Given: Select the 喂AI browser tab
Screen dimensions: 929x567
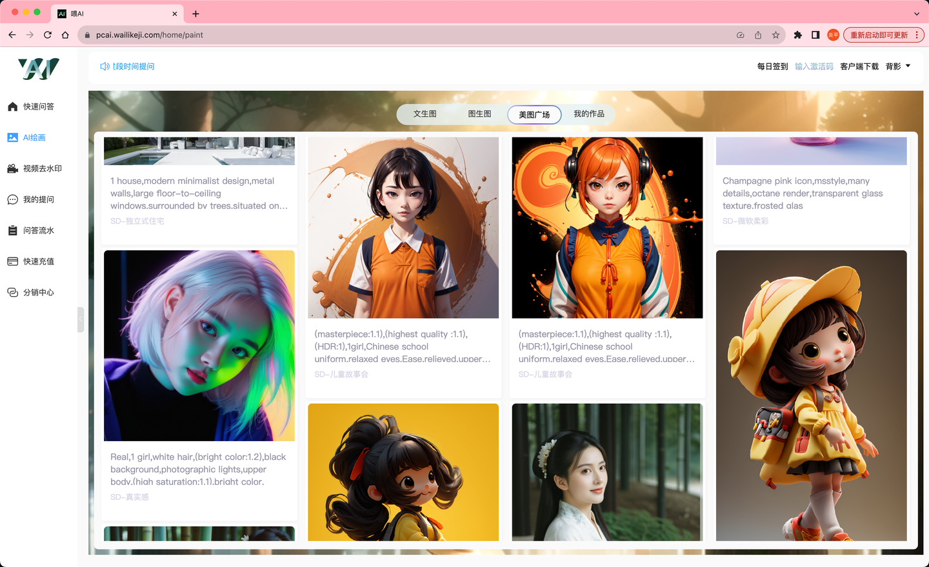Looking at the screenshot, I should [x=118, y=14].
